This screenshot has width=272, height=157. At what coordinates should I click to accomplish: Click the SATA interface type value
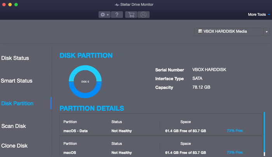(x=197, y=78)
